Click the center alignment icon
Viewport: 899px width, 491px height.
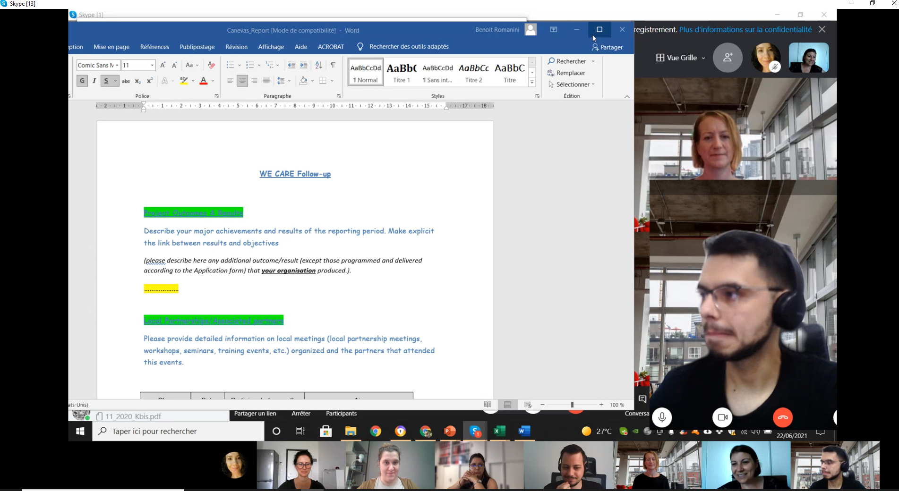(242, 81)
